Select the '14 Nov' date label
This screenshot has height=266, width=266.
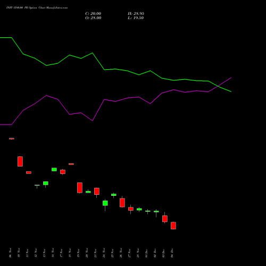(53, 253)
